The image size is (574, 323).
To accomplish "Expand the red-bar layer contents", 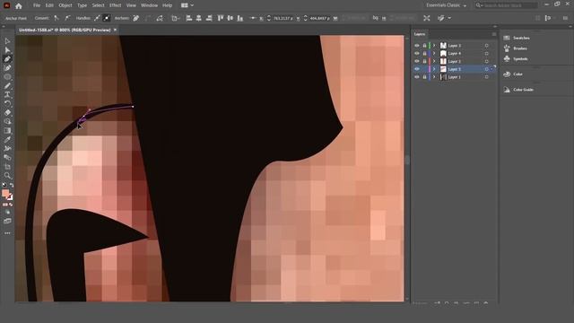I will click(434, 61).
